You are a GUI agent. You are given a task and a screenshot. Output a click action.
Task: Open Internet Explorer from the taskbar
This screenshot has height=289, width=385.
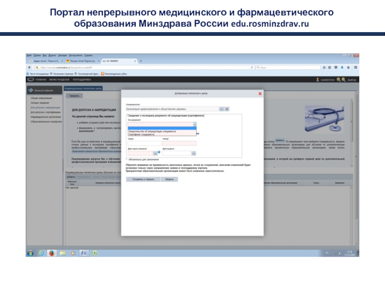point(40,253)
